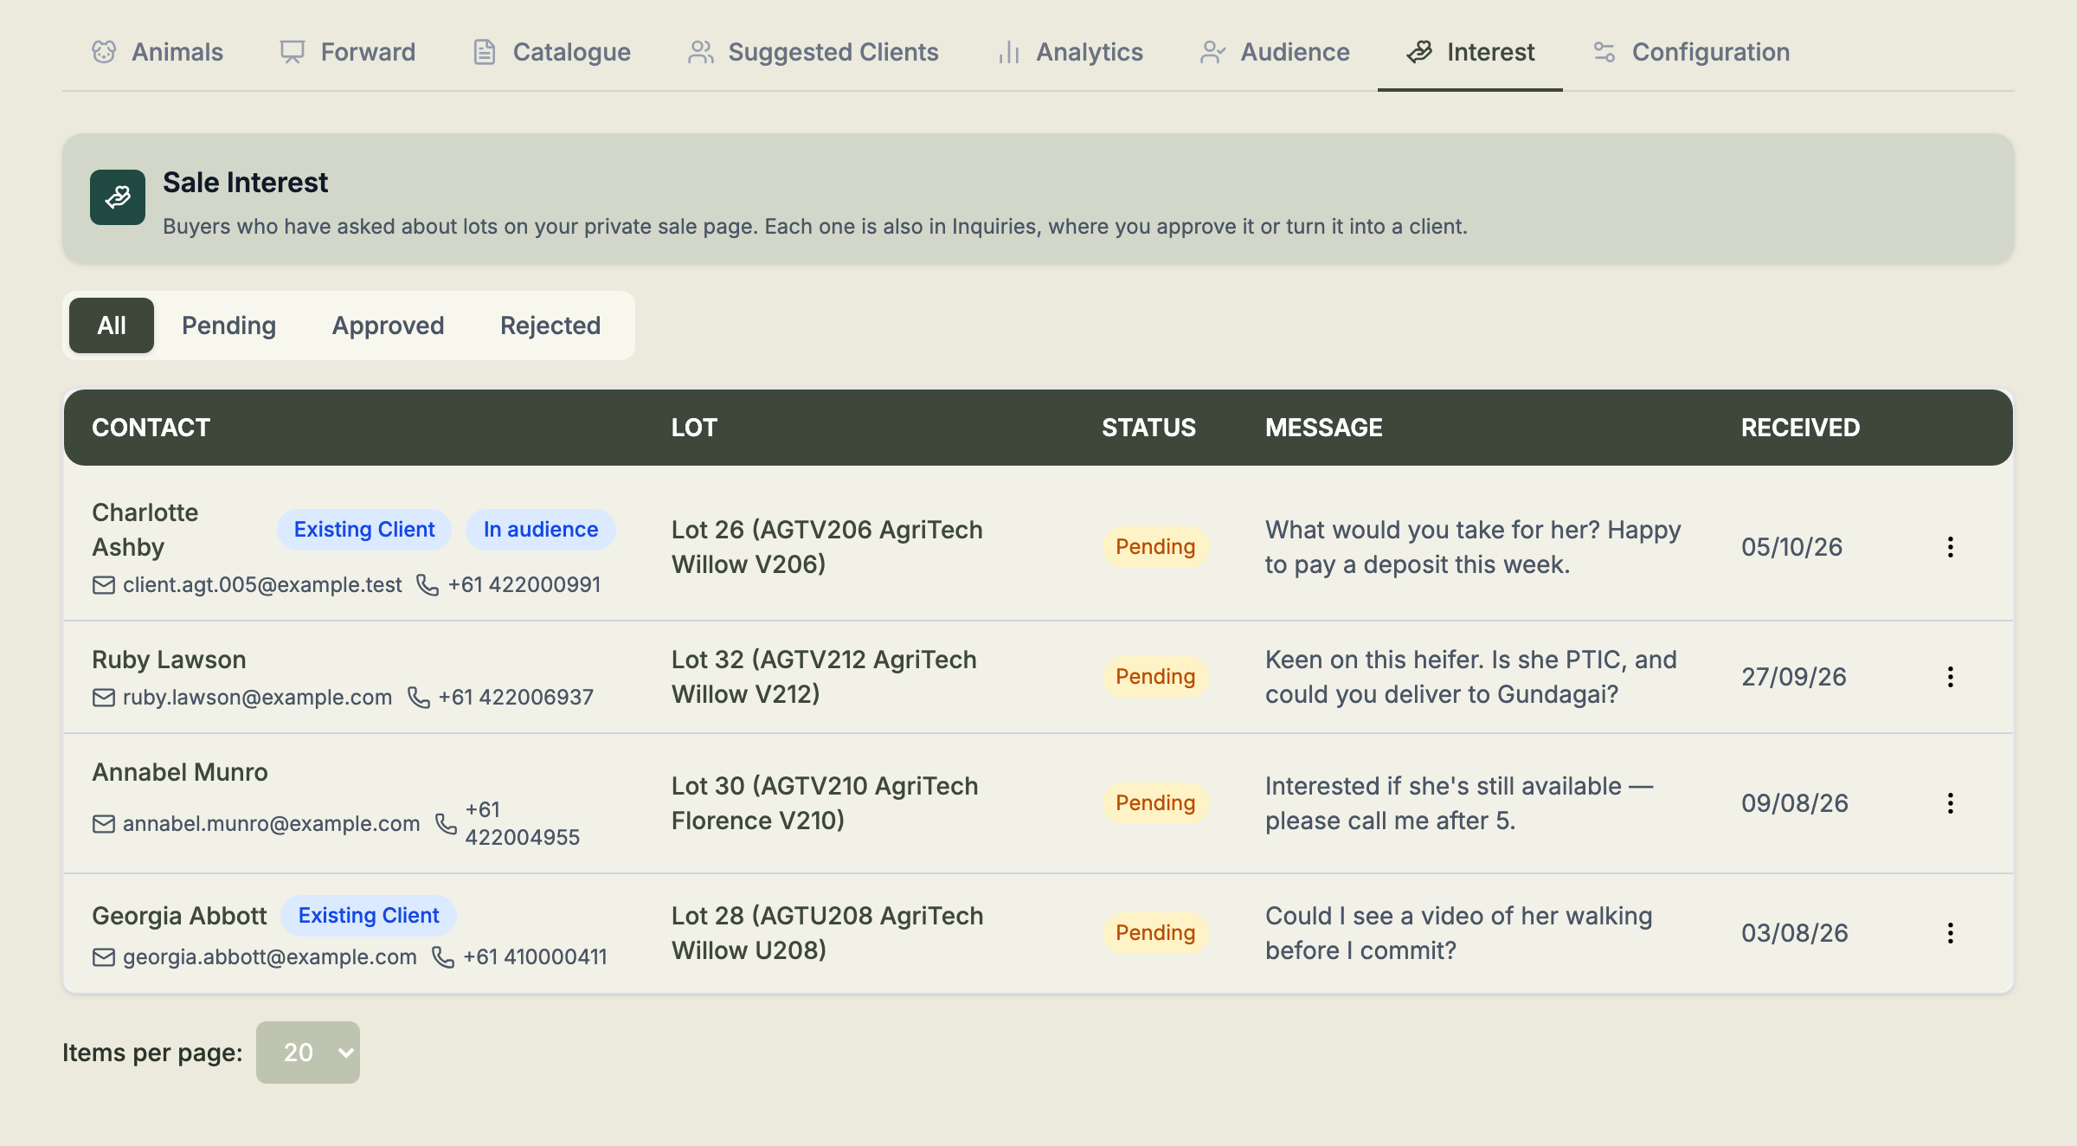
Task: Click envelope icon beside annabel.munro@example.com
Action: (x=104, y=824)
